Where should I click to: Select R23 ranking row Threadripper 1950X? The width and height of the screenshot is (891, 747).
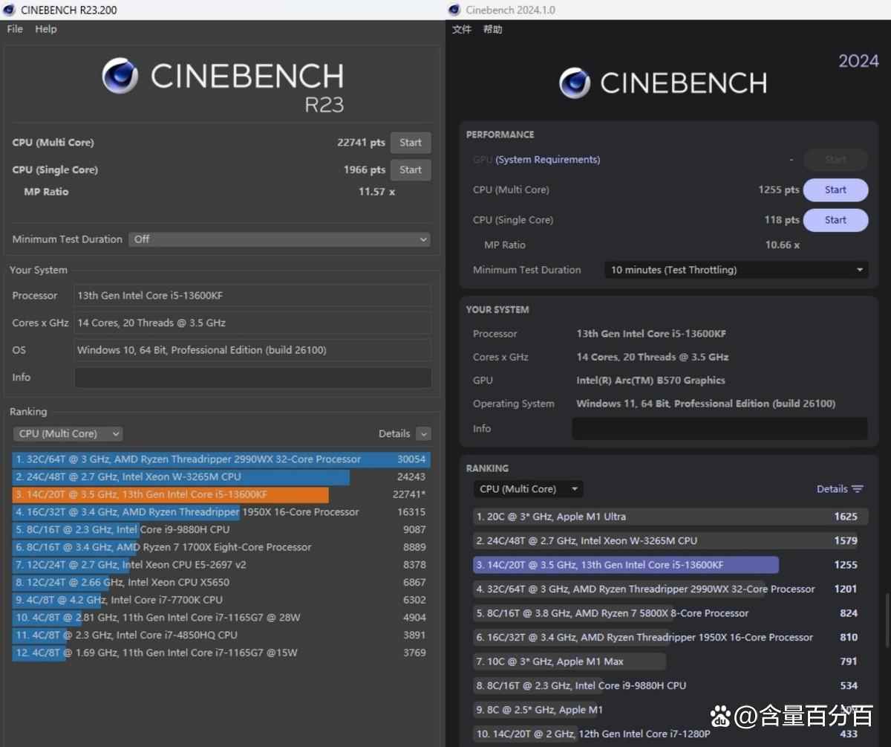point(221,512)
